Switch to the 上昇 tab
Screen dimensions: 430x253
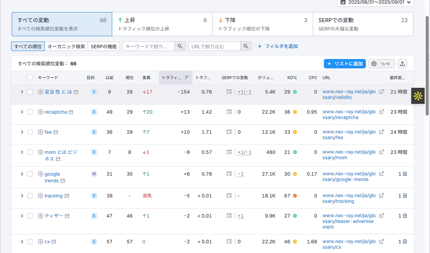pos(162,24)
